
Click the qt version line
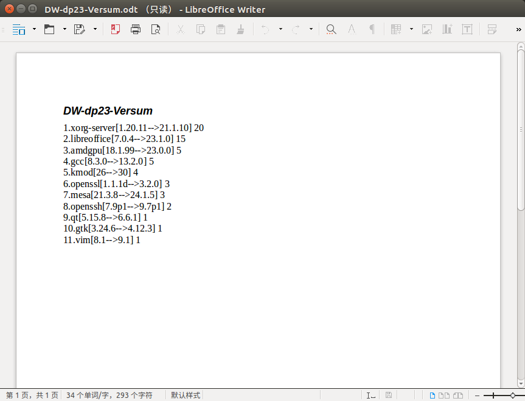(105, 218)
